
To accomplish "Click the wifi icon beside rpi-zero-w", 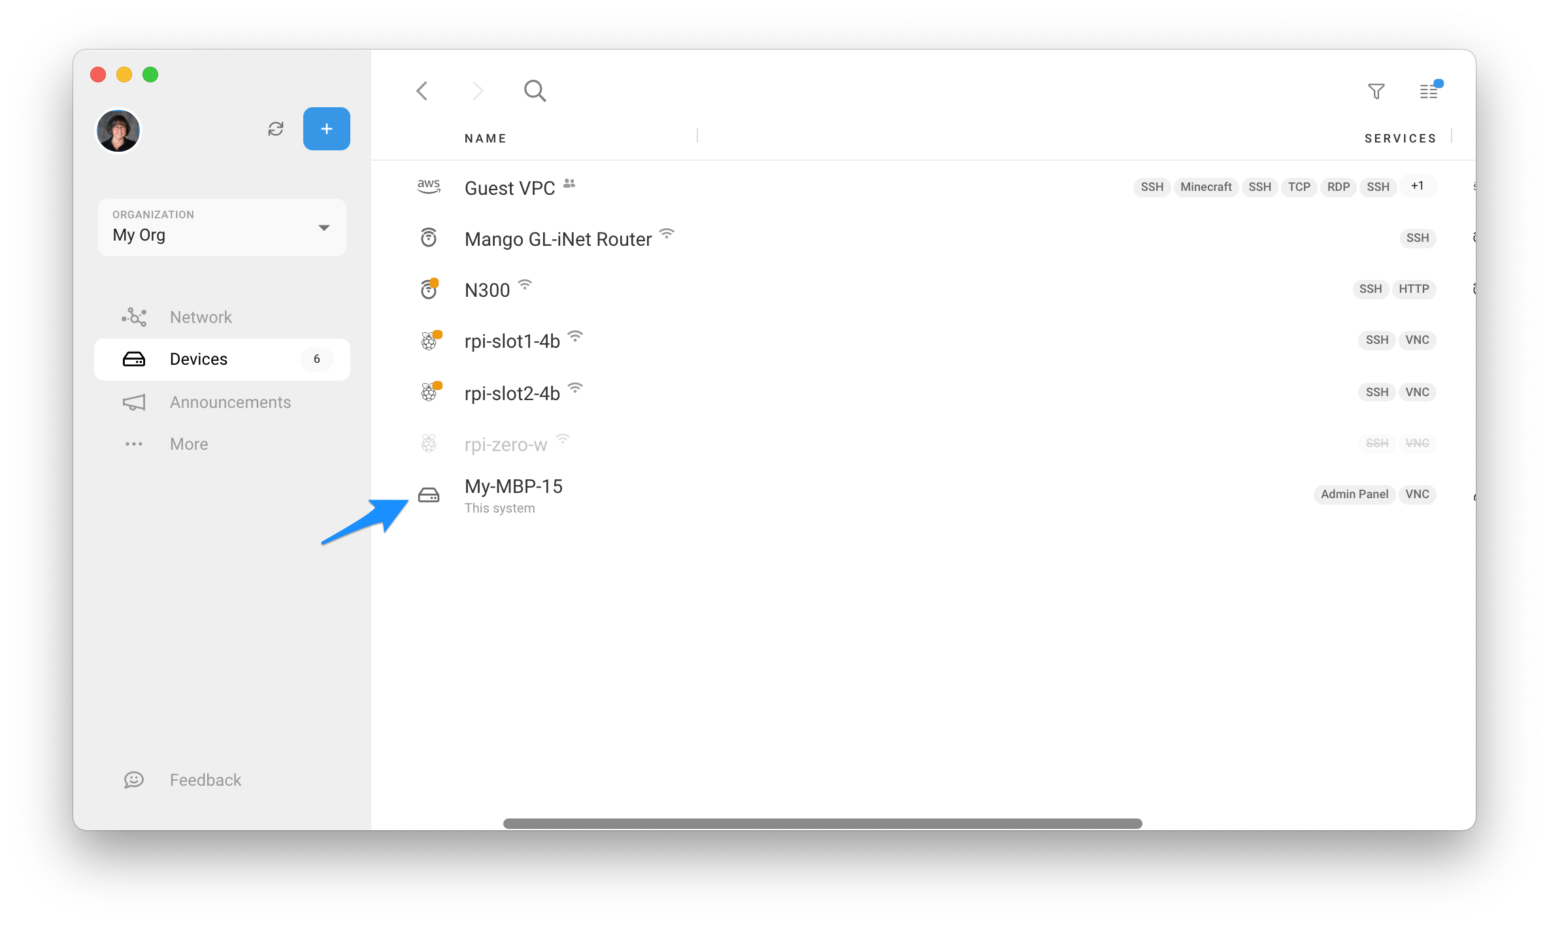I will click(563, 439).
